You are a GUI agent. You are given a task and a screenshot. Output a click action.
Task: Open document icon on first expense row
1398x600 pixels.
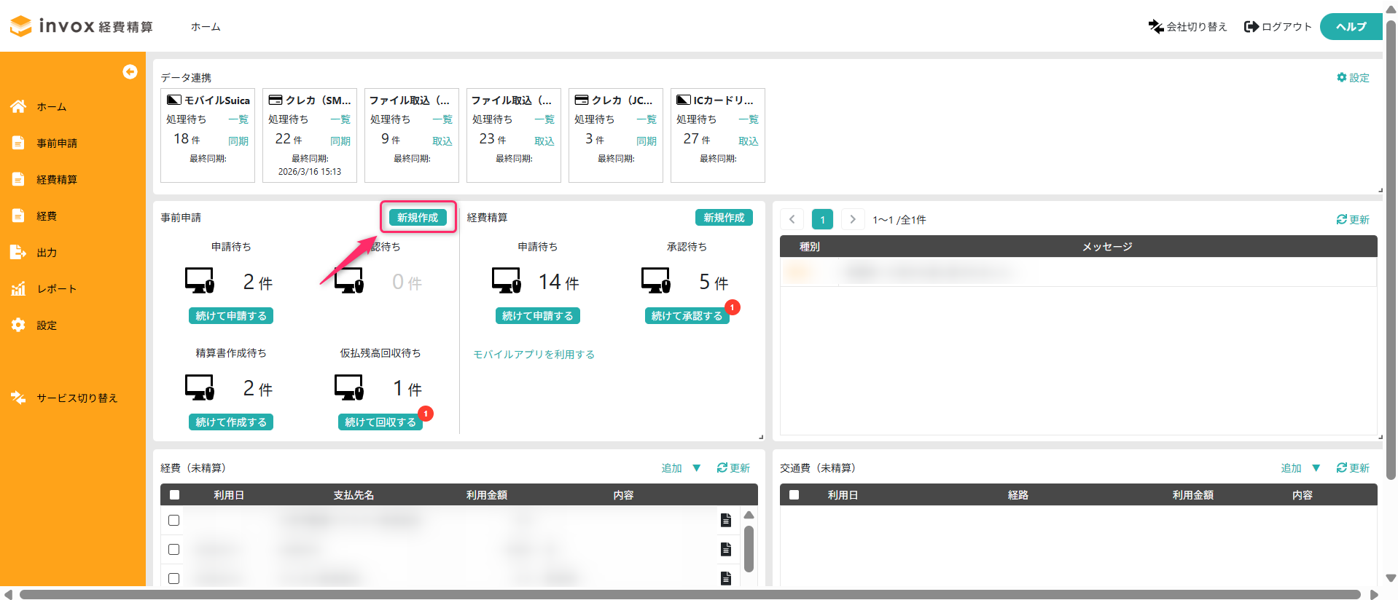point(725,520)
